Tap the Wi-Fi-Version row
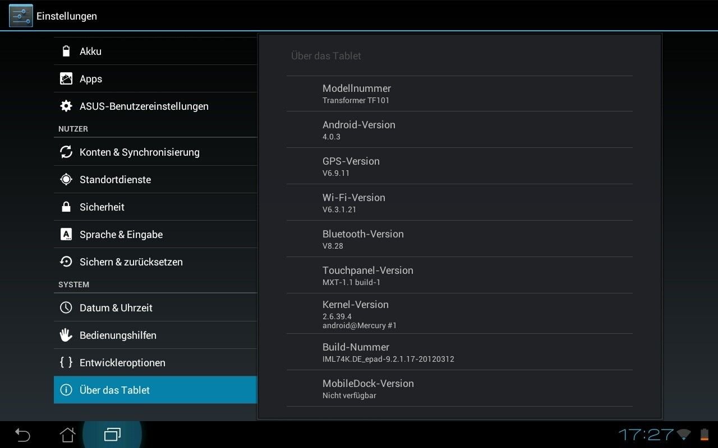Viewport: 718px width, 448px height. (459, 202)
